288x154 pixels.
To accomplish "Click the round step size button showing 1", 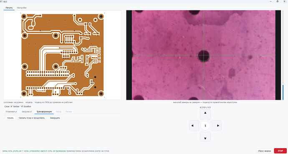I will 205,126.
